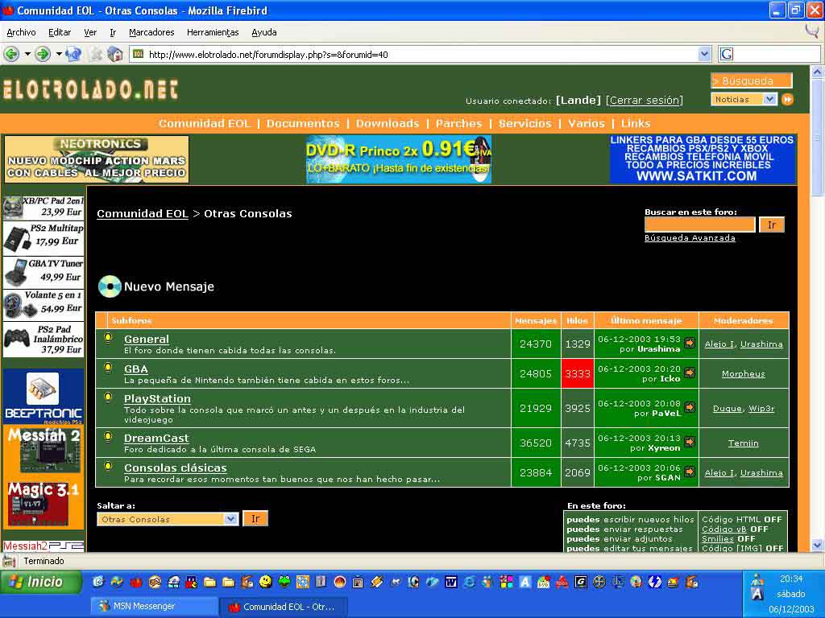
Task: Open the General subforum link
Action: (147, 339)
